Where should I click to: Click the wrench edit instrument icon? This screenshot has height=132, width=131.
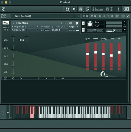[6, 23]
